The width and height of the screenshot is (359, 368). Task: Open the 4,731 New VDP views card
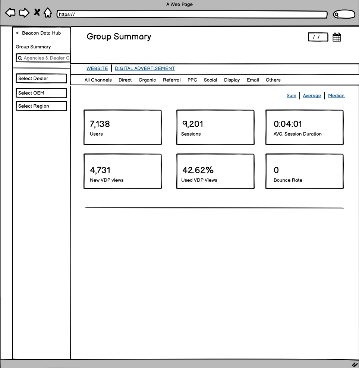123,171
